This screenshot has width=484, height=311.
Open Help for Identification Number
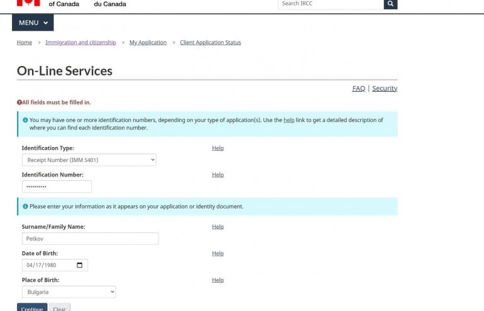(x=217, y=175)
